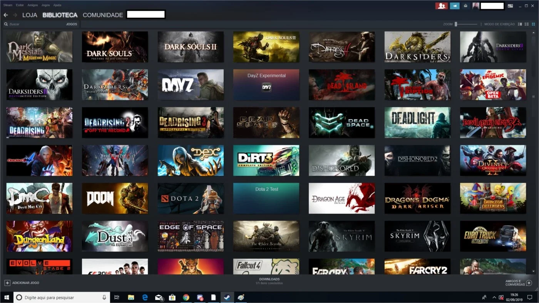The height and width of the screenshot is (303, 539).
Task: Open the Amigos e Conversas chat bubble icon
Action: [529, 283]
